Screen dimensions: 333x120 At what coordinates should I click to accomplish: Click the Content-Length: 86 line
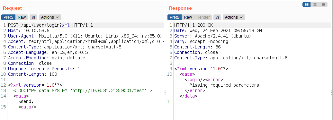[x=197, y=47]
